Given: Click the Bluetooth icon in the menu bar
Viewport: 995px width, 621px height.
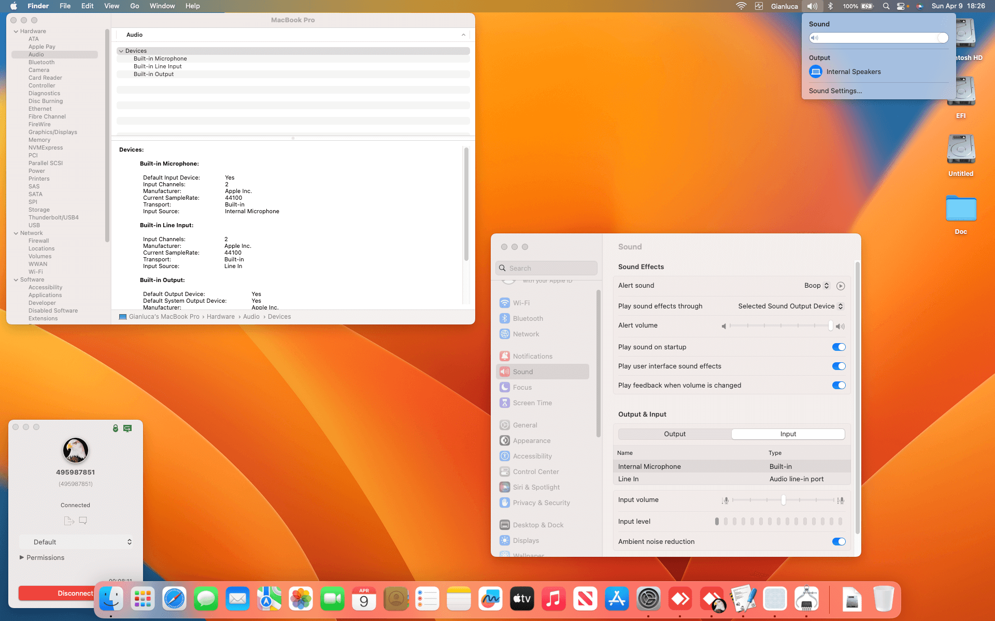Looking at the screenshot, I should [x=831, y=6].
